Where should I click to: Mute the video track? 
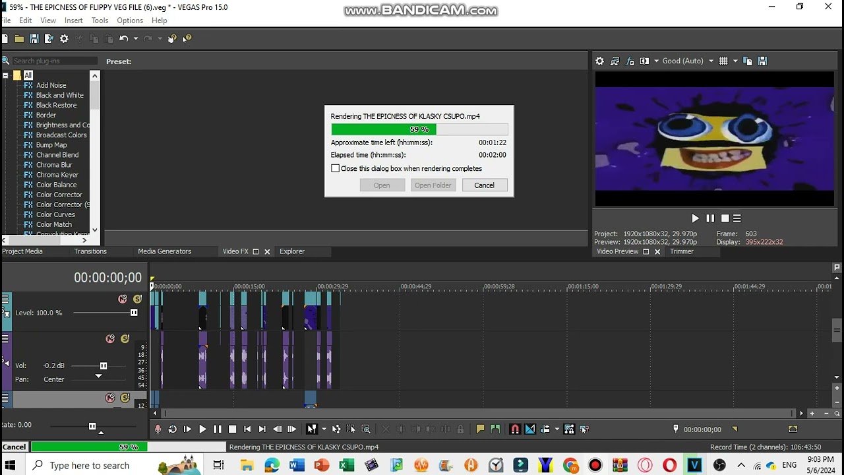tap(123, 300)
